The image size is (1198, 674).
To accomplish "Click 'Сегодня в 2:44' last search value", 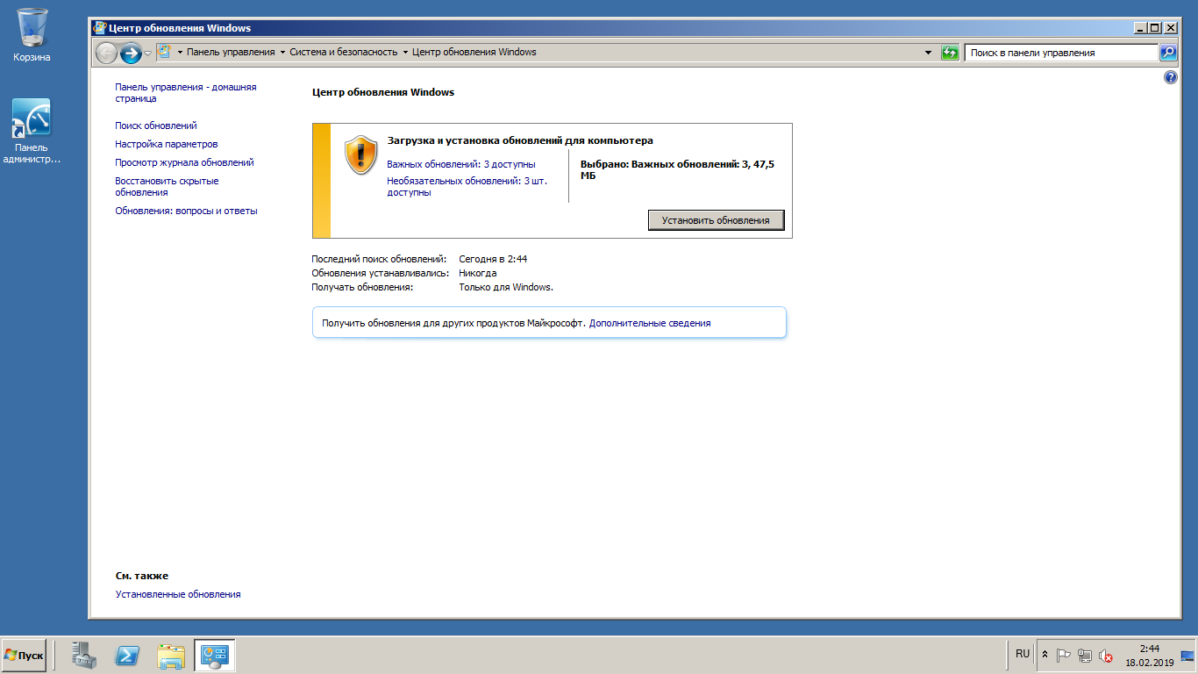I will 493,259.
